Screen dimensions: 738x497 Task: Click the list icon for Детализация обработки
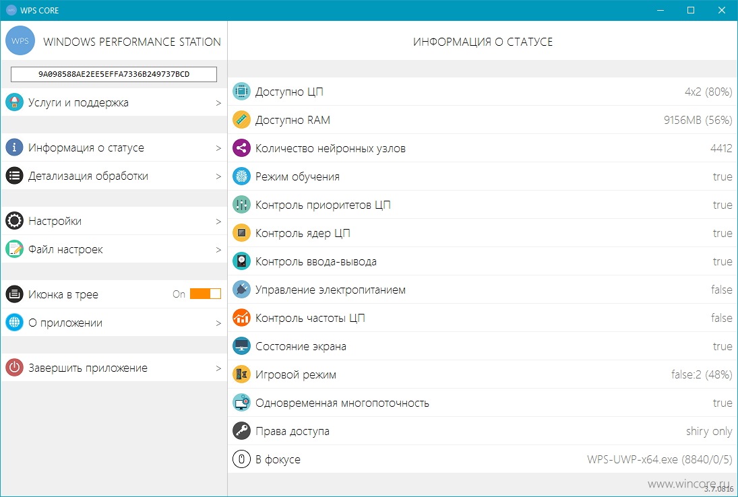point(15,175)
